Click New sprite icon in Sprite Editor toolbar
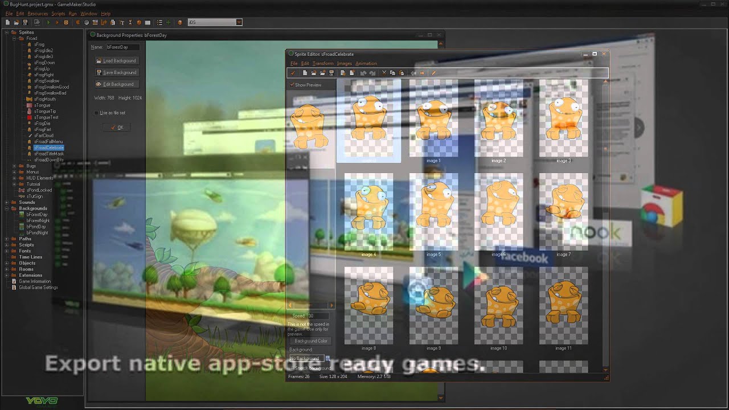The height and width of the screenshot is (410, 729). [x=305, y=73]
